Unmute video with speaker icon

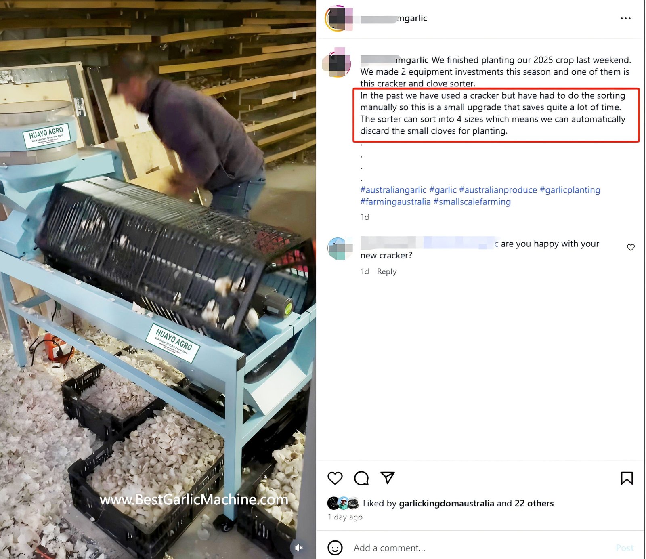pos(299,548)
